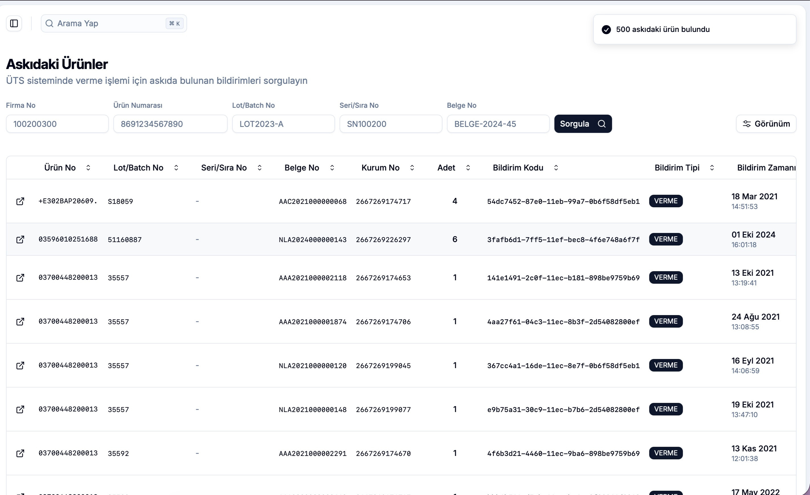Click the Sorgula query button
The image size is (810, 495).
click(x=583, y=124)
